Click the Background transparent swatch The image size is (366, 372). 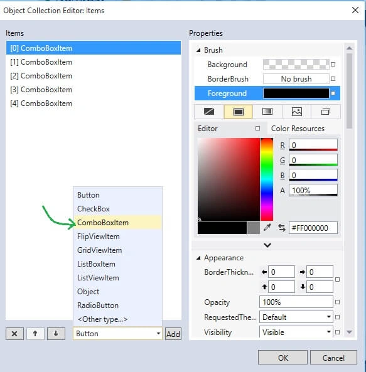[x=296, y=64]
